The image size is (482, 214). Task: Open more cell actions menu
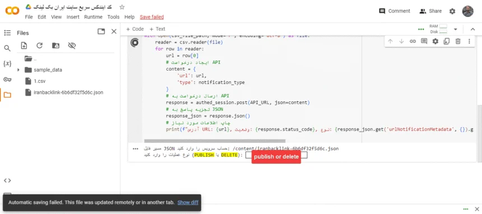pos(469,41)
